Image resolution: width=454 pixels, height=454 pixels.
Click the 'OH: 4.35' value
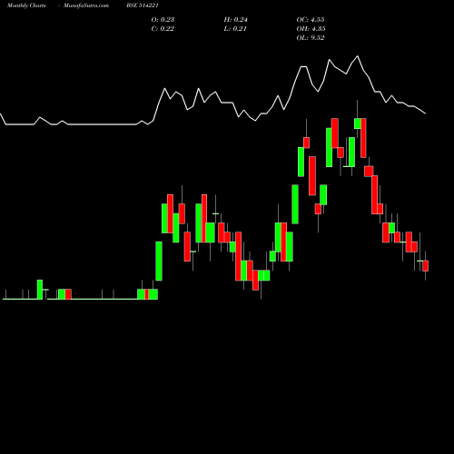coord(311,29)
